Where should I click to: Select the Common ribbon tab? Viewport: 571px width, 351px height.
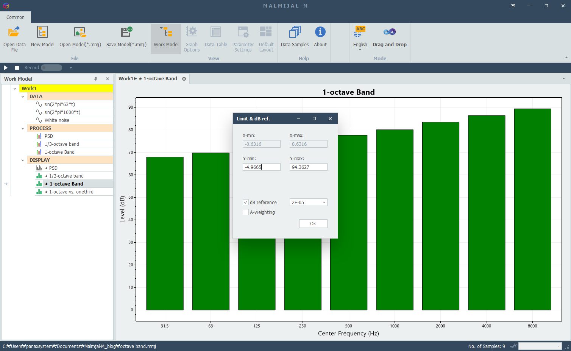click(x=16, y=17)
